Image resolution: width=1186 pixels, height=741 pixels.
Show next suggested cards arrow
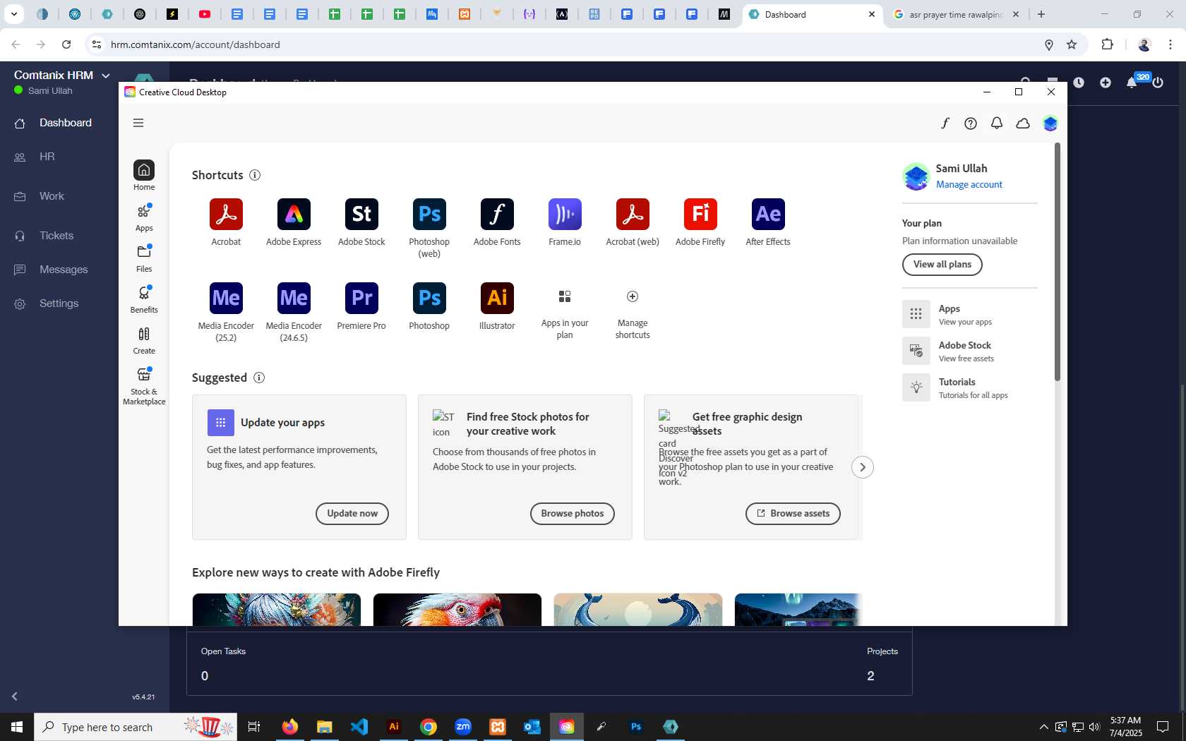863,467
